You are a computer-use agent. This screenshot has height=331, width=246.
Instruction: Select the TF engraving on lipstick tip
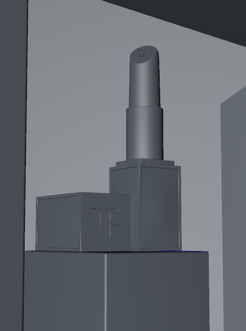tap(142, 55)
